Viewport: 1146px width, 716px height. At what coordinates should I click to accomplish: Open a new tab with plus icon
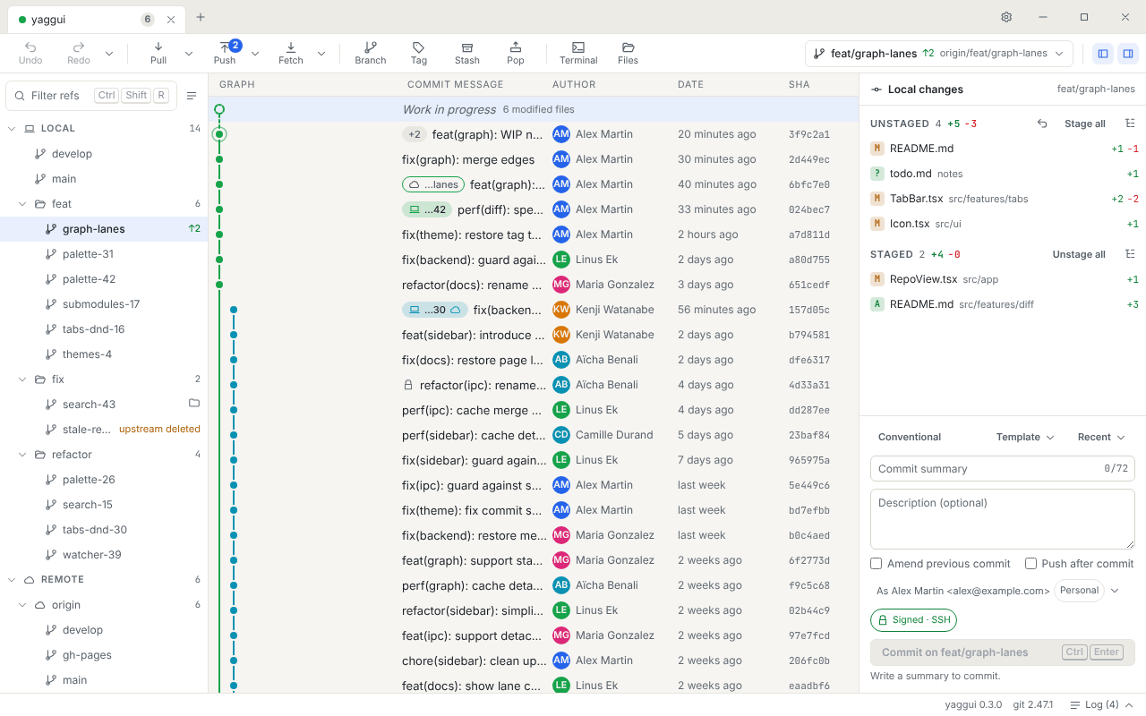(201, 17)
